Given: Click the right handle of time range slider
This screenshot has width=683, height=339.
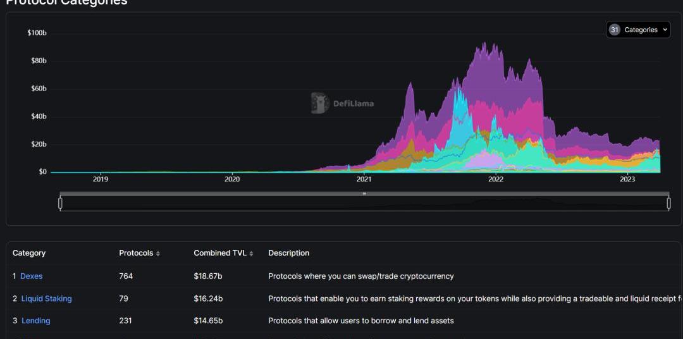Looking at the screenshot, I should [668, 203].
